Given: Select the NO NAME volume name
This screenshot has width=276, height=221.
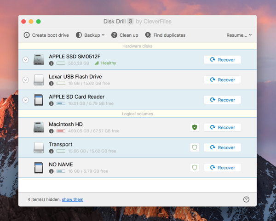Looking at the screenshot, I should click(61, 164).
